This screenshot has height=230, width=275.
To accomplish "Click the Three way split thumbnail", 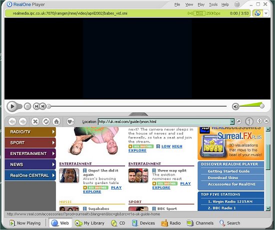I will (138, 175).
